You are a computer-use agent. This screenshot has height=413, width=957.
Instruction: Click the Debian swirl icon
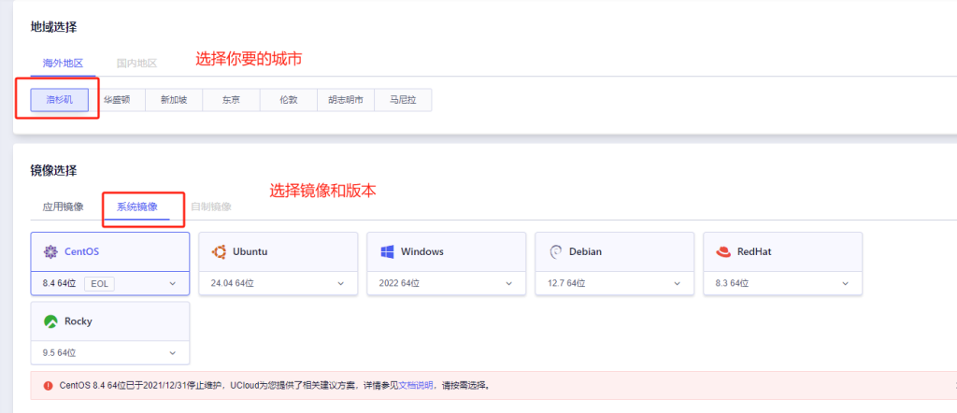[555, 251]
